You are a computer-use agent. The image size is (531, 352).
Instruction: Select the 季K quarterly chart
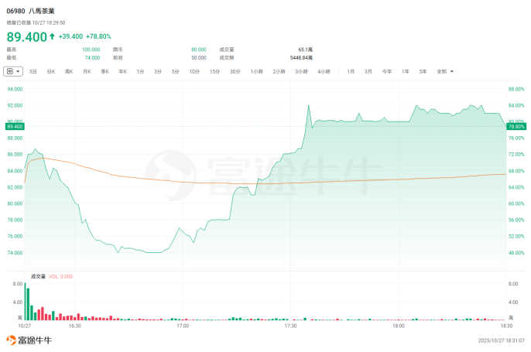tap(104, 71)
